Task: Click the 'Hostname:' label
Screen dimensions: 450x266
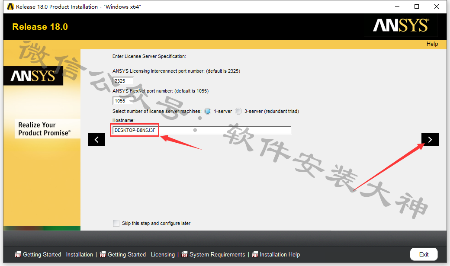Action: tap(123, 120)
